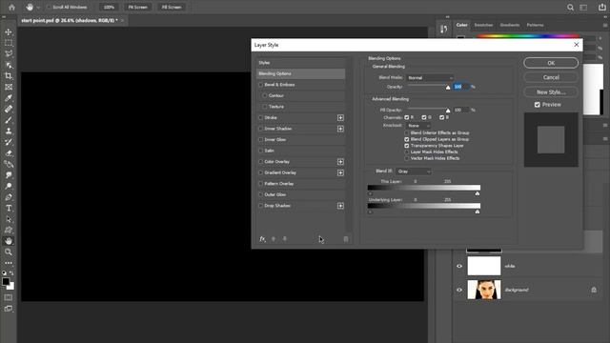Select the Eyedropper tool
The height and width of the screenshot is (343, 610).
point(9,98)
